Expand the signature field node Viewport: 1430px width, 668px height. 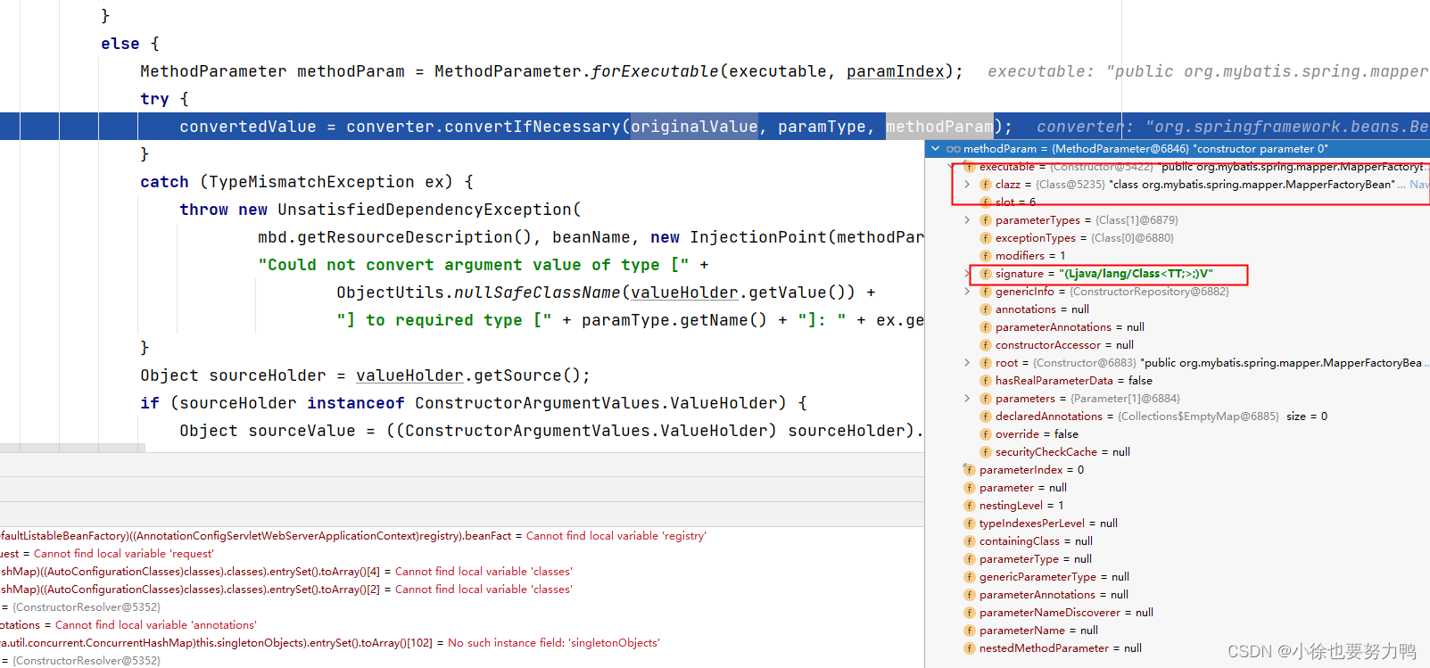[x=967, y=274]
